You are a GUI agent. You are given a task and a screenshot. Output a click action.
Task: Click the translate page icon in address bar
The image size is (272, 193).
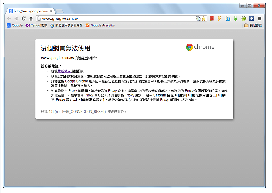coord(198,18)
